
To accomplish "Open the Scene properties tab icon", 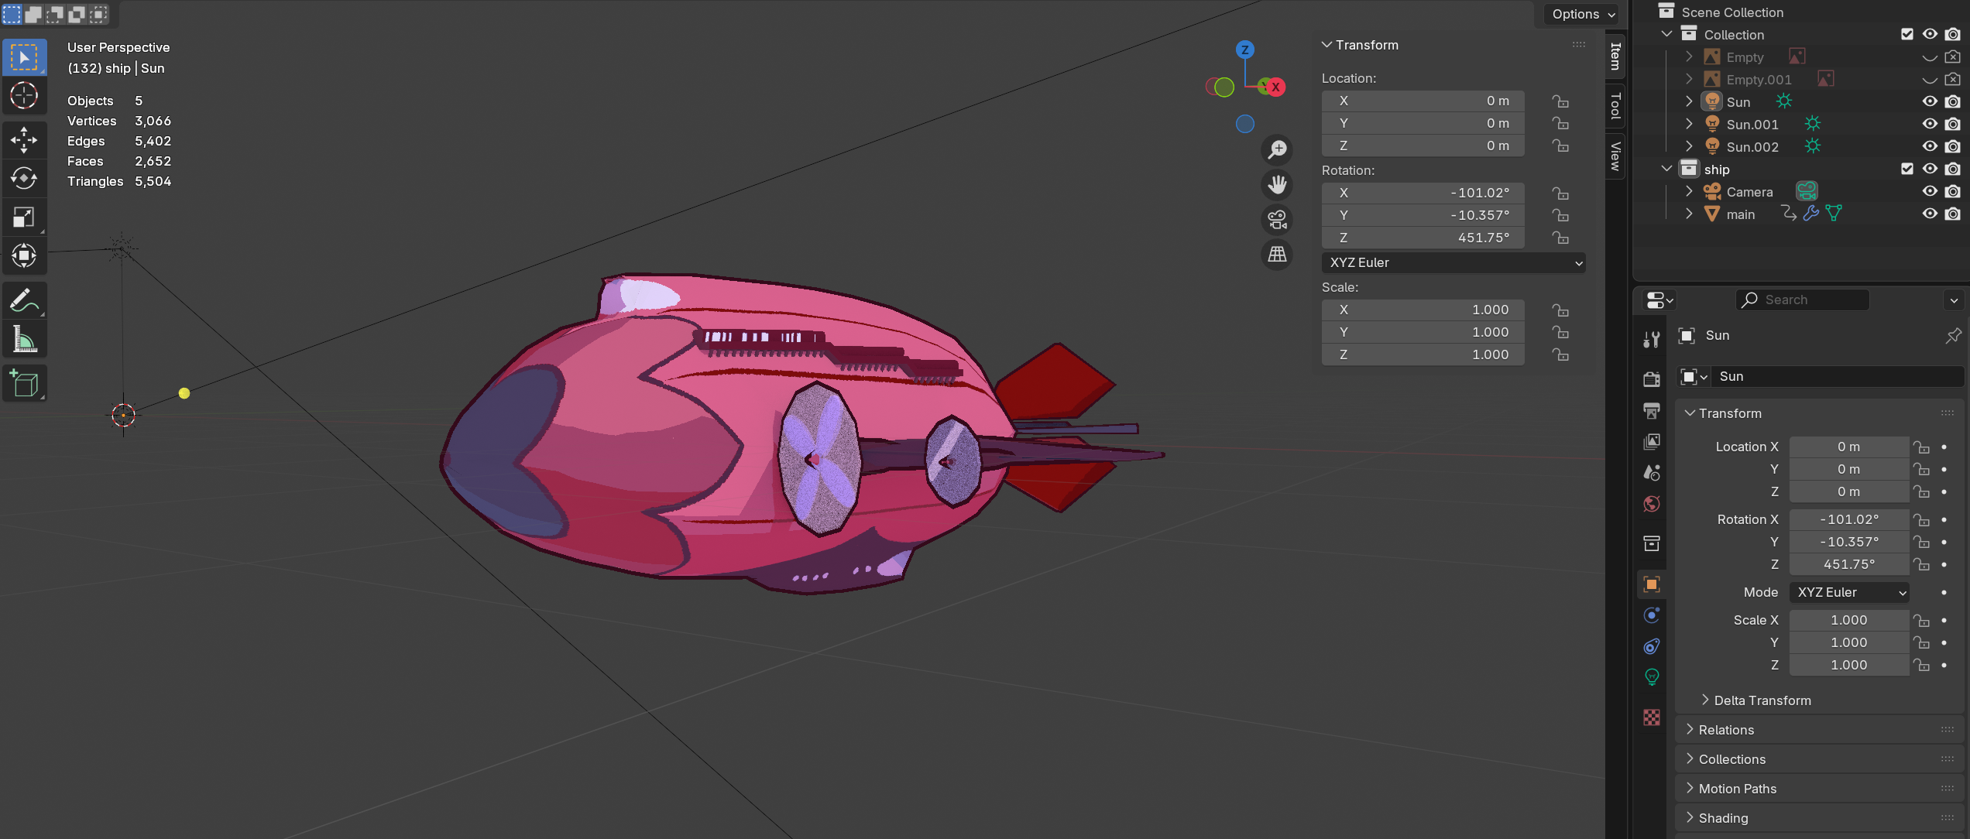I will [1651, 472].
